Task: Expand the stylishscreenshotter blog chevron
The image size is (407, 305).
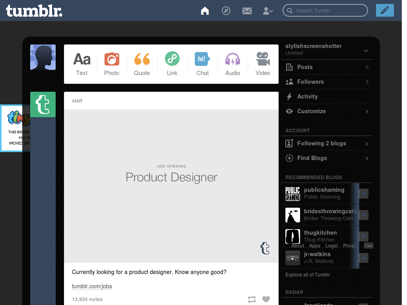Action: (x=366, y=50)
